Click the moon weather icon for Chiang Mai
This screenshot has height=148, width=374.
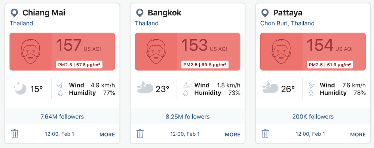click(x=20, y=89)
